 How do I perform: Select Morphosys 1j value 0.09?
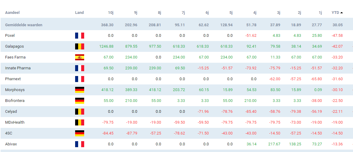pos(318,90)
